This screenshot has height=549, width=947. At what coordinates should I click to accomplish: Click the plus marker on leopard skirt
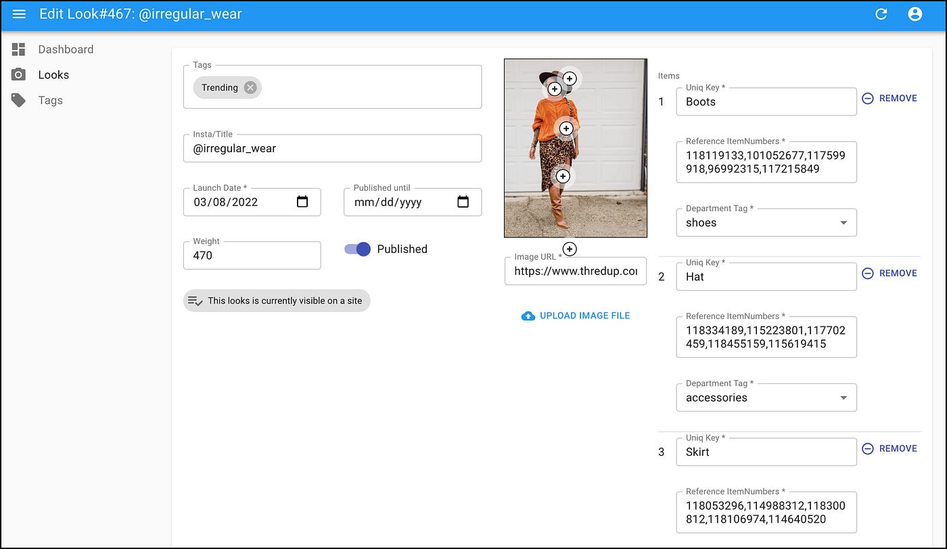563,176
